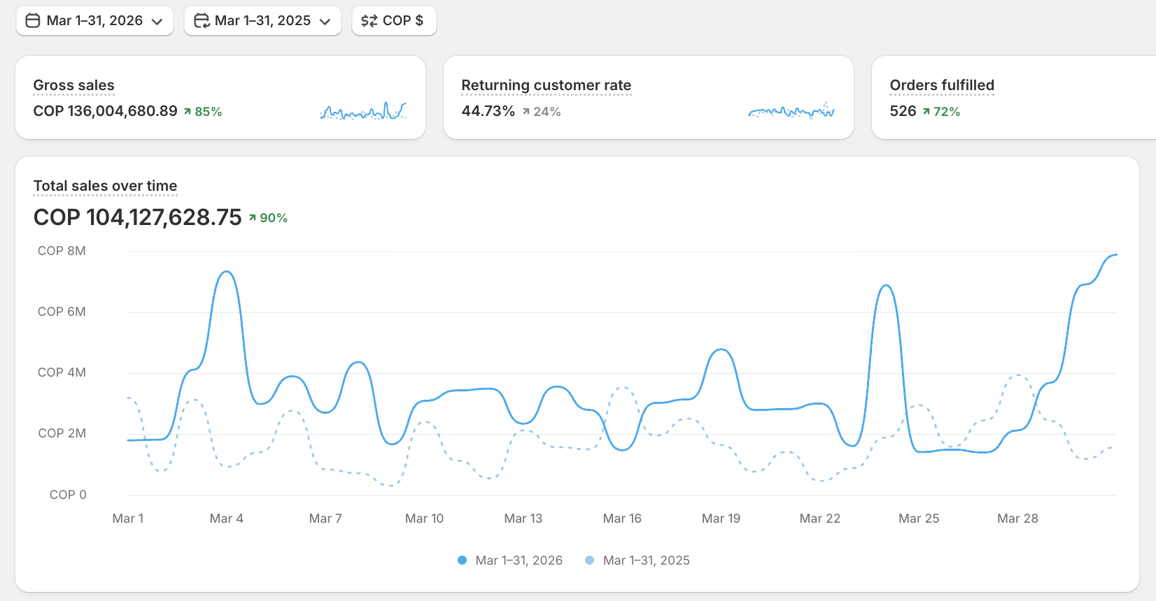Click the blue 2026 legend color dot
The image size is (1156, 601).
[462, 560]
